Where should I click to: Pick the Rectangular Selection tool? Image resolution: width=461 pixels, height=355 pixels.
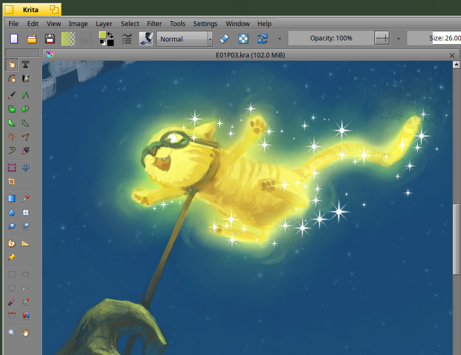coord(12,274)
